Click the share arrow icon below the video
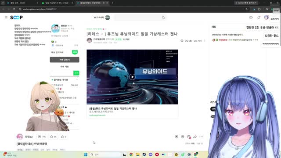 pos(195,137)
